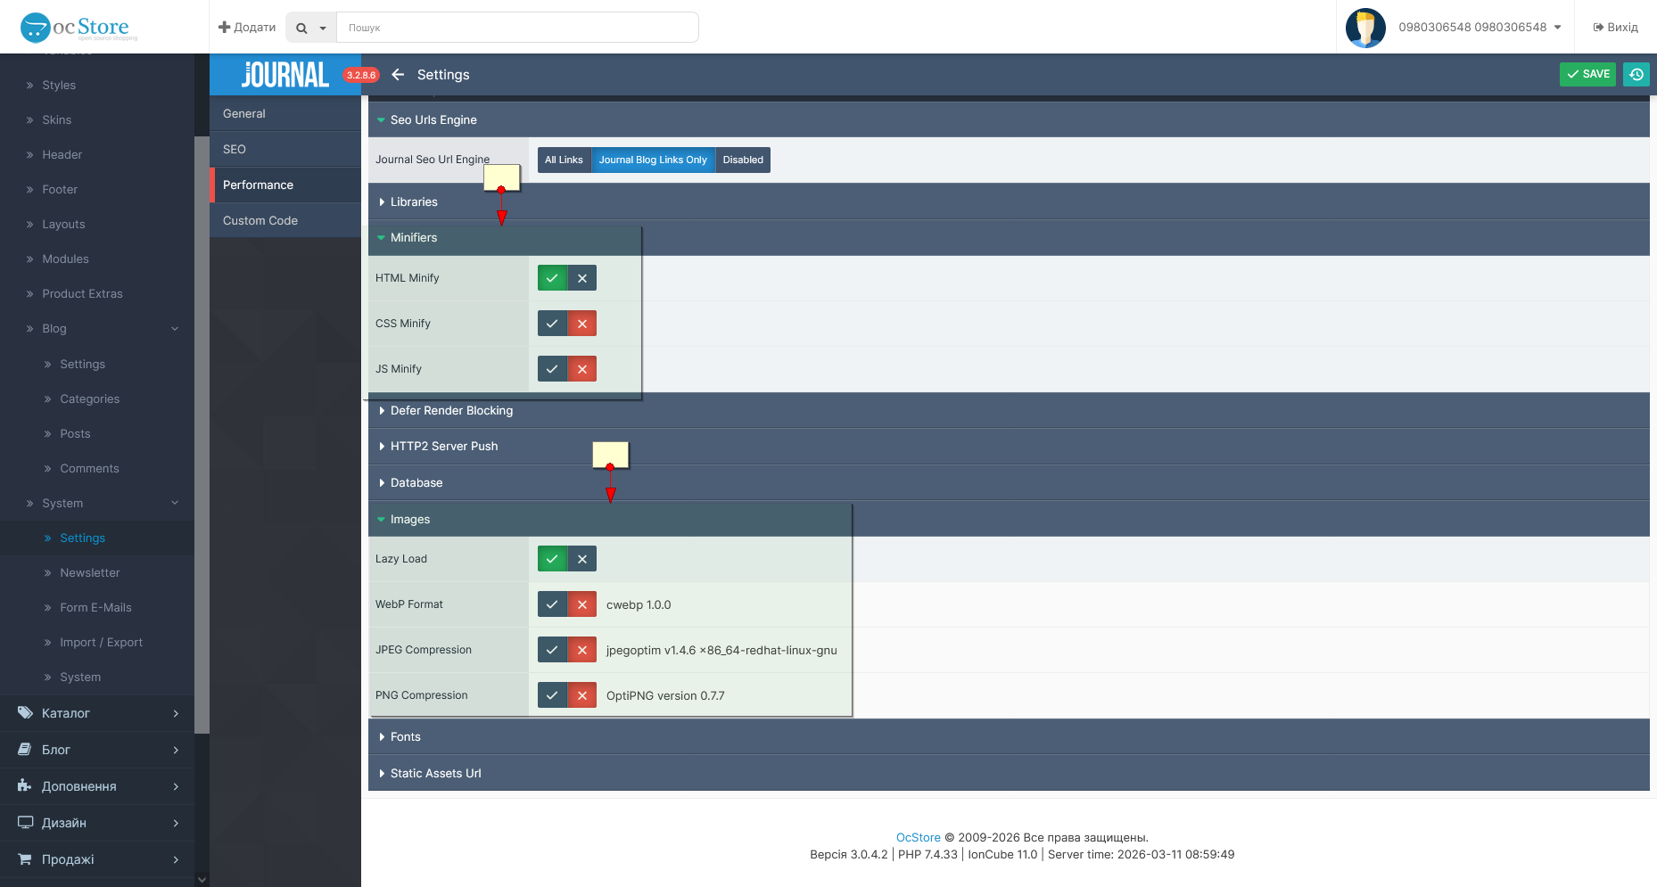Expand the Defer Render Blocking section
Image resolution: width=1657 pixels, height=887 pixels.
(x=1009, y=410)
